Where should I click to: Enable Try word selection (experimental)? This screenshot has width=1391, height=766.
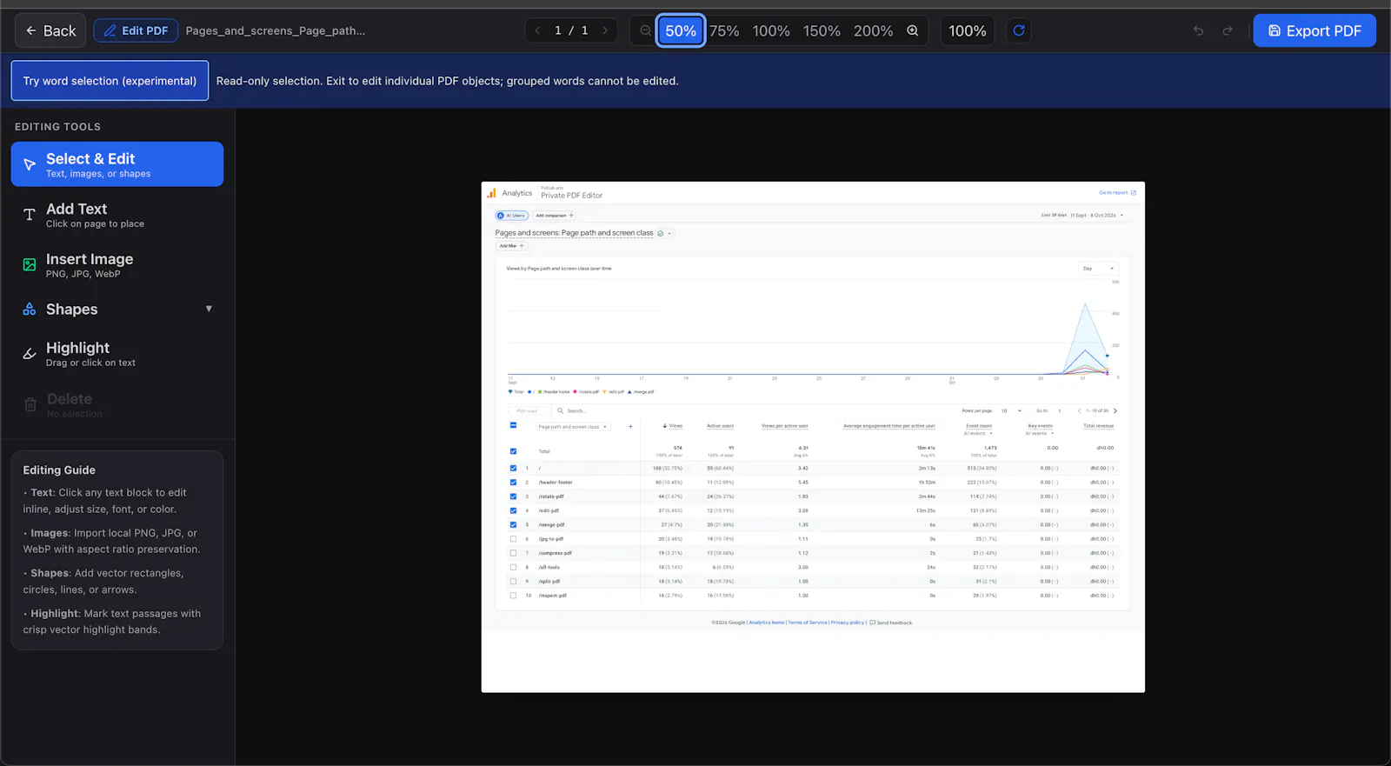(110, 81)
